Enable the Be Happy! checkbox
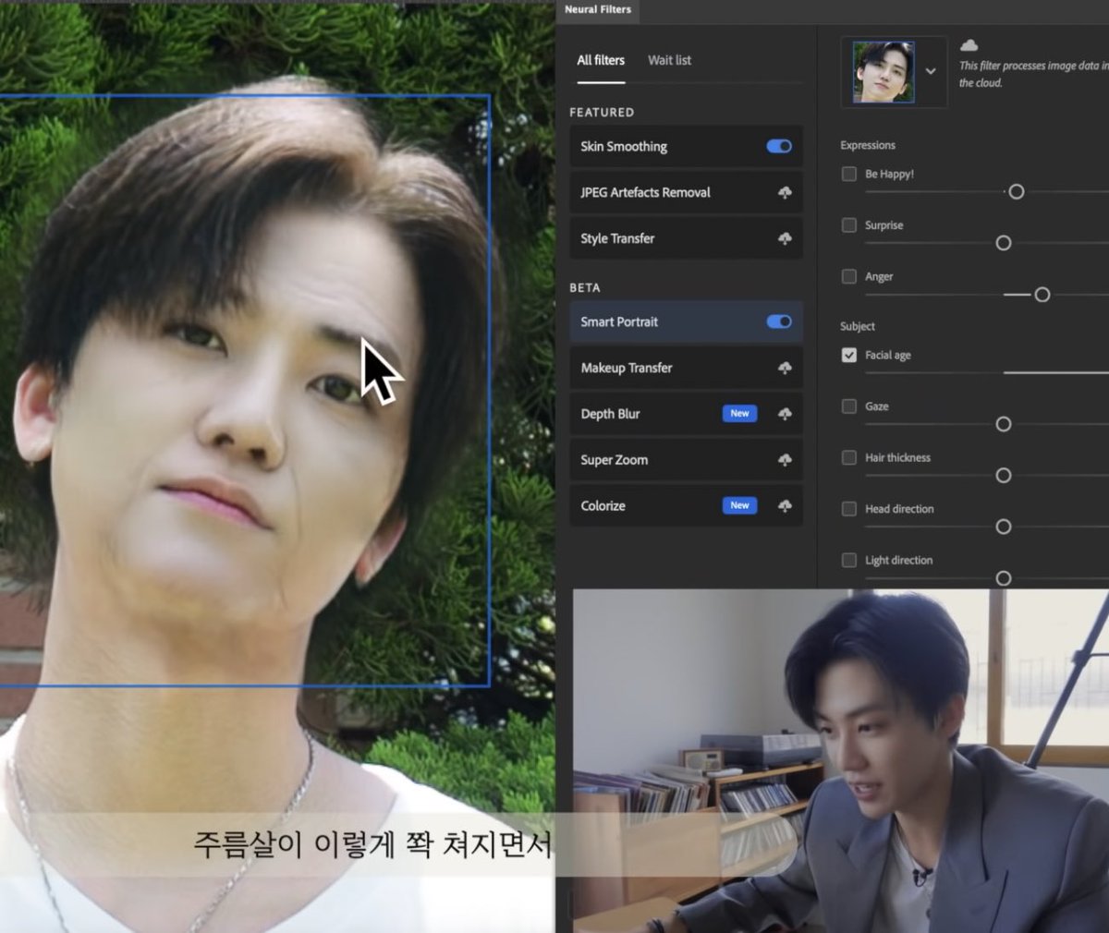Screen dimensions: 1109x933 (x=849, y=174)
